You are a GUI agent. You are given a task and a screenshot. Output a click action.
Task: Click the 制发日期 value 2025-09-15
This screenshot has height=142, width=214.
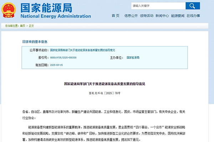point(56,65)
